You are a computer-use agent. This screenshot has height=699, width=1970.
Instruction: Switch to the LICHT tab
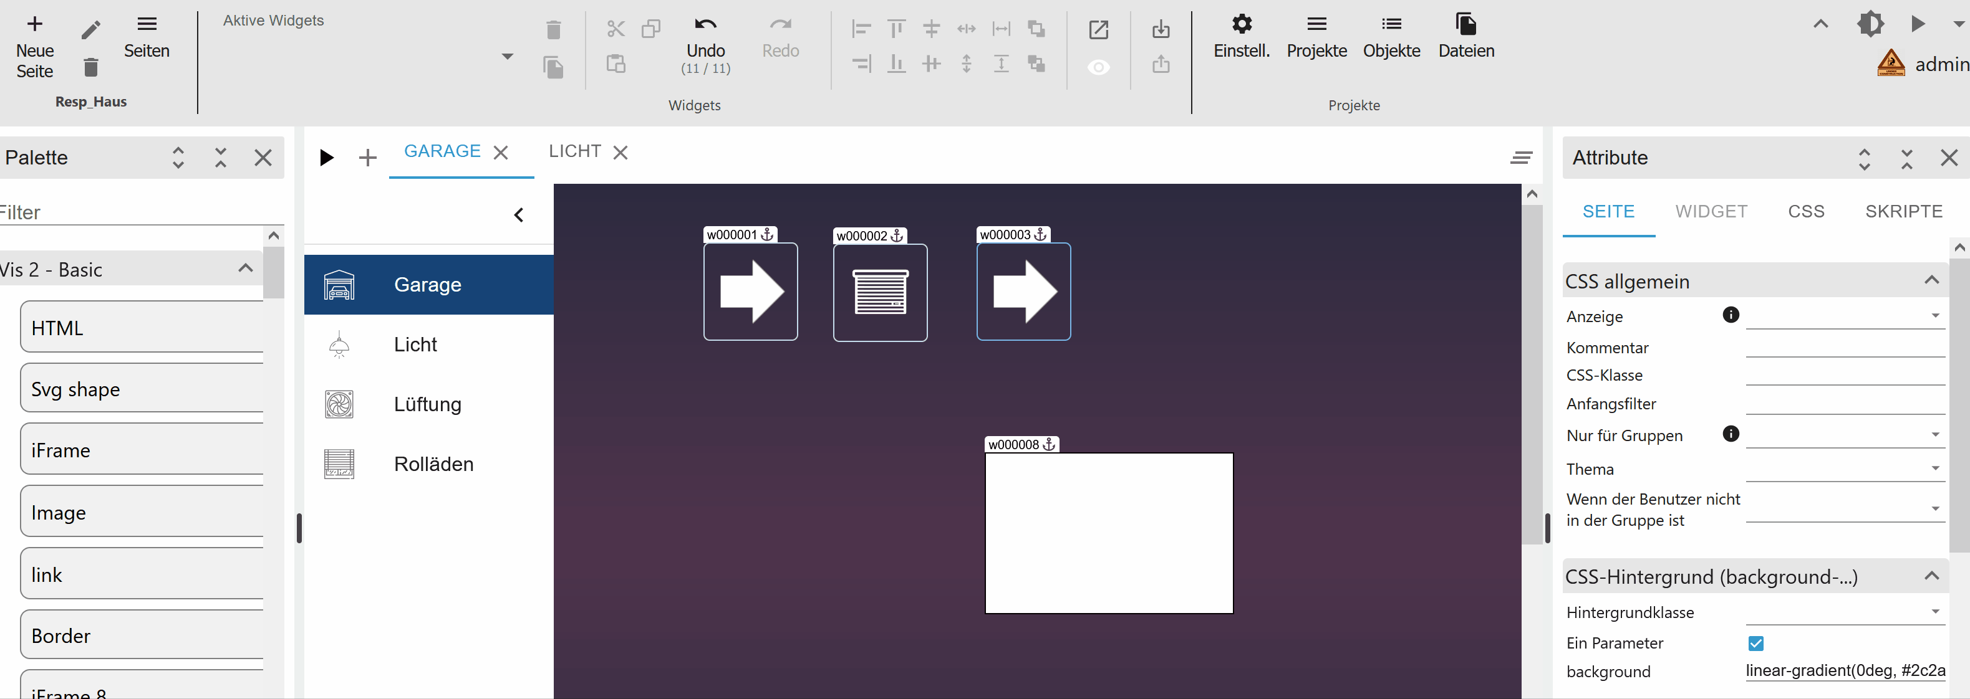(x=574, y=151)
